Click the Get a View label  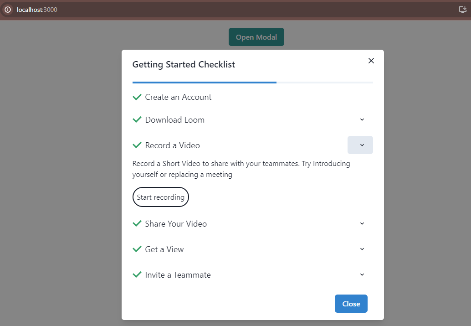[164, 249]
